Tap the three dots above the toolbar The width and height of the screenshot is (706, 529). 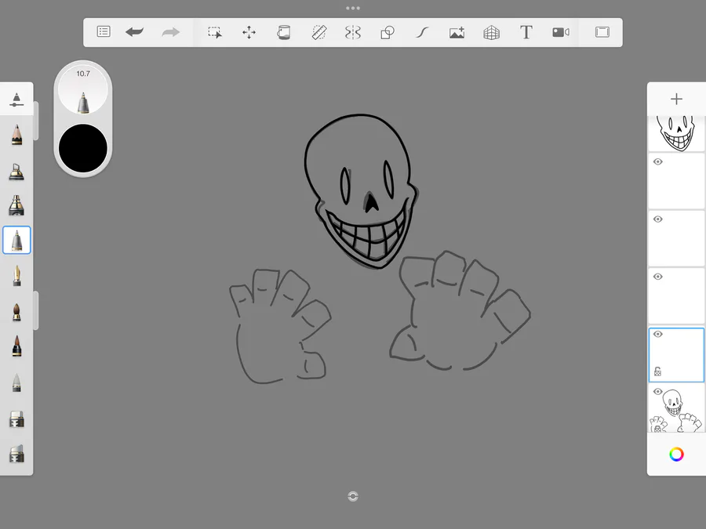(353, 8)
